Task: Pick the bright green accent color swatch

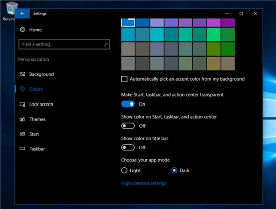Action: pos(214,34)
